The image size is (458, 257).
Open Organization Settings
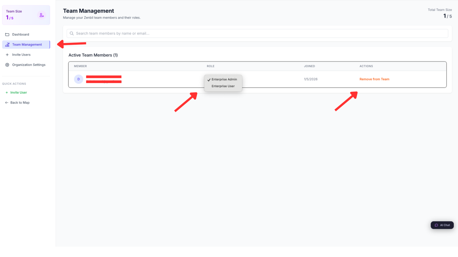click(28, 65)
